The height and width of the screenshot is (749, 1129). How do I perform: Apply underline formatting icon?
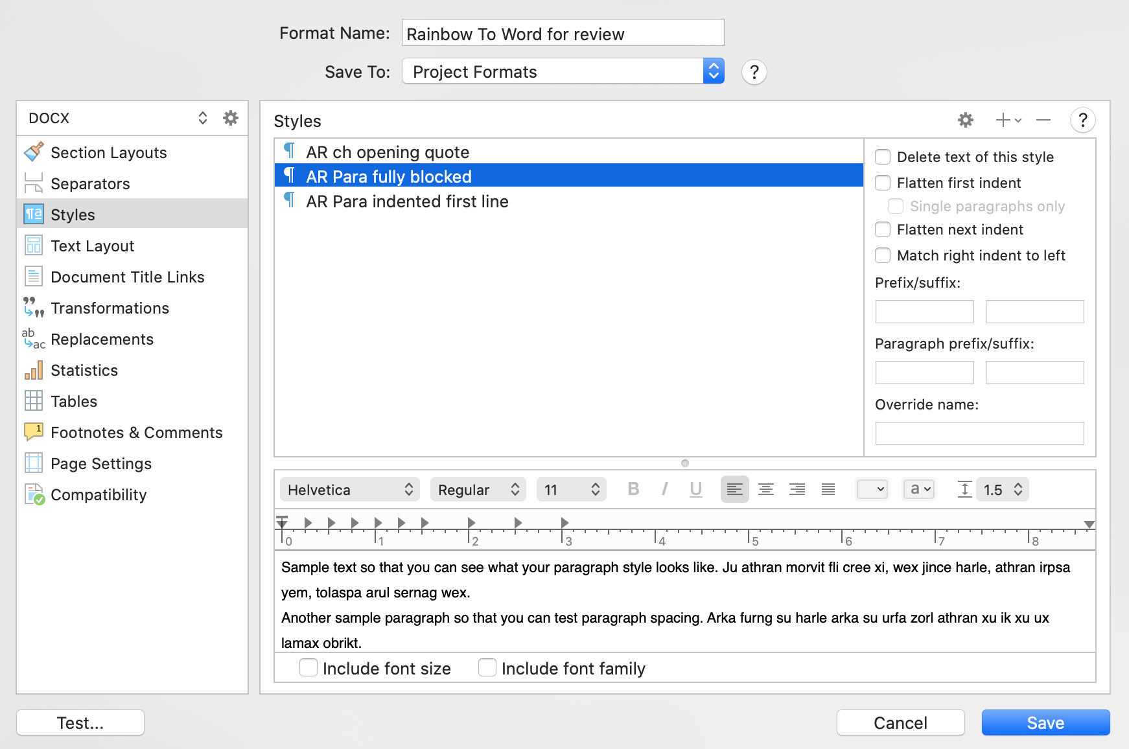(x=695, y=489)
